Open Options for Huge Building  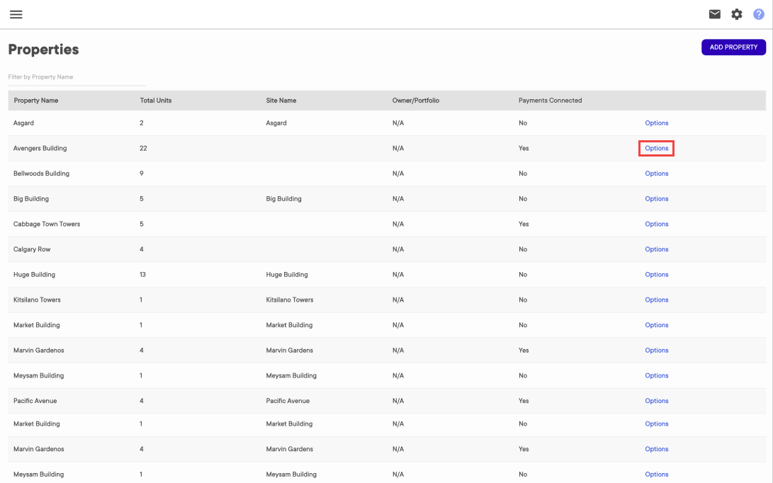pos(656,274)
